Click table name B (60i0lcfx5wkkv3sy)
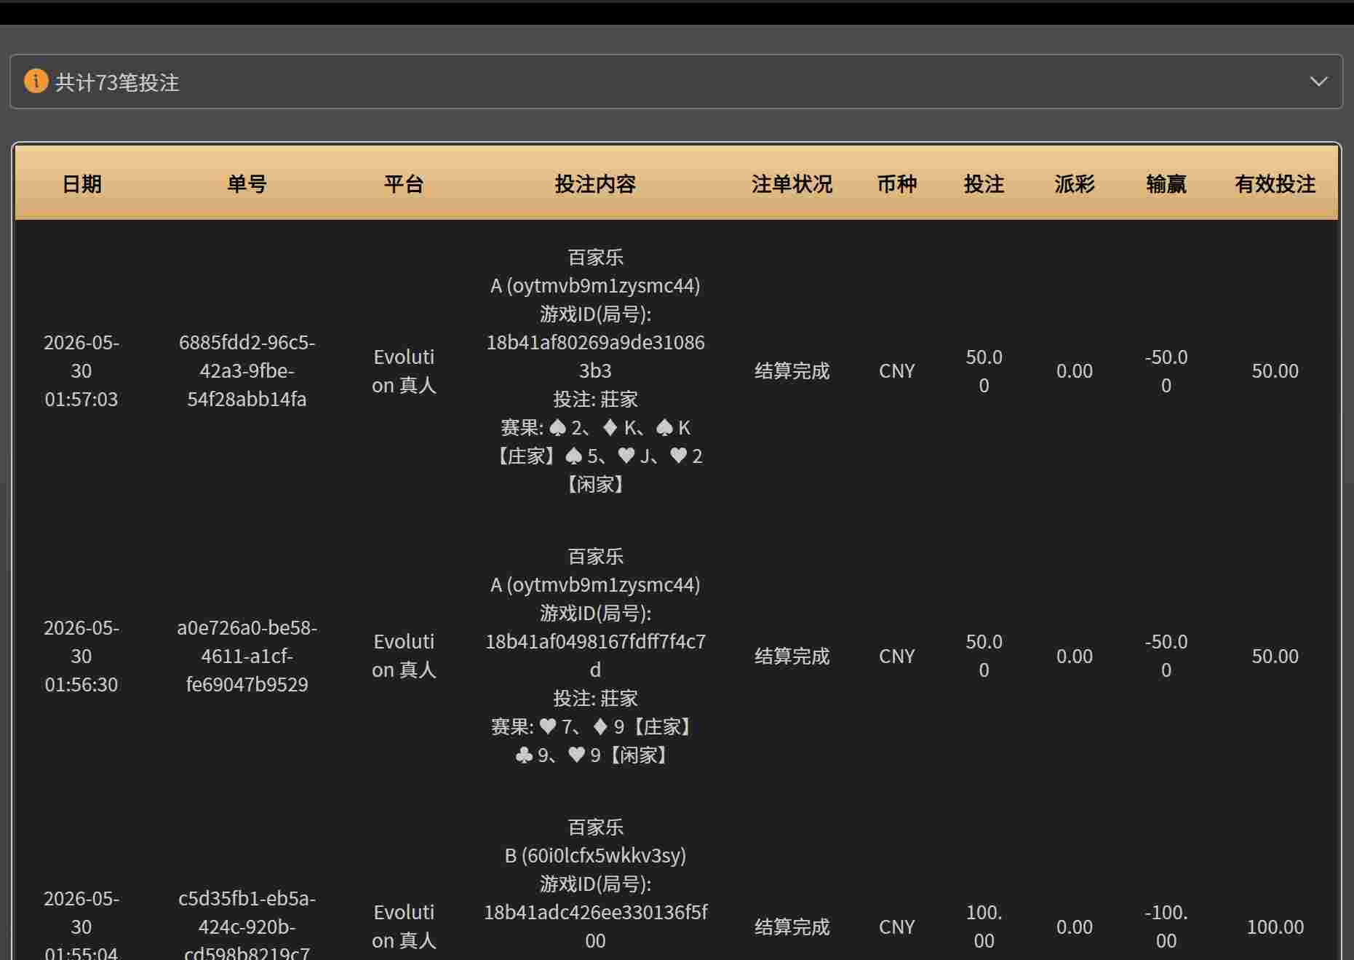1354x960 pixels. (595, 855)
